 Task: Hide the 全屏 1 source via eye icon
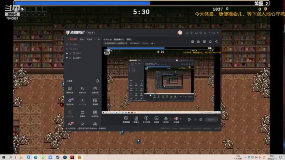[67, 58]
